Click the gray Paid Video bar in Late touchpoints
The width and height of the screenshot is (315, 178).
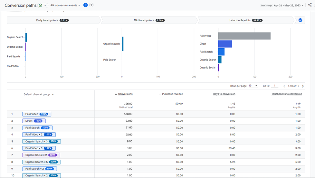point(244,36)
